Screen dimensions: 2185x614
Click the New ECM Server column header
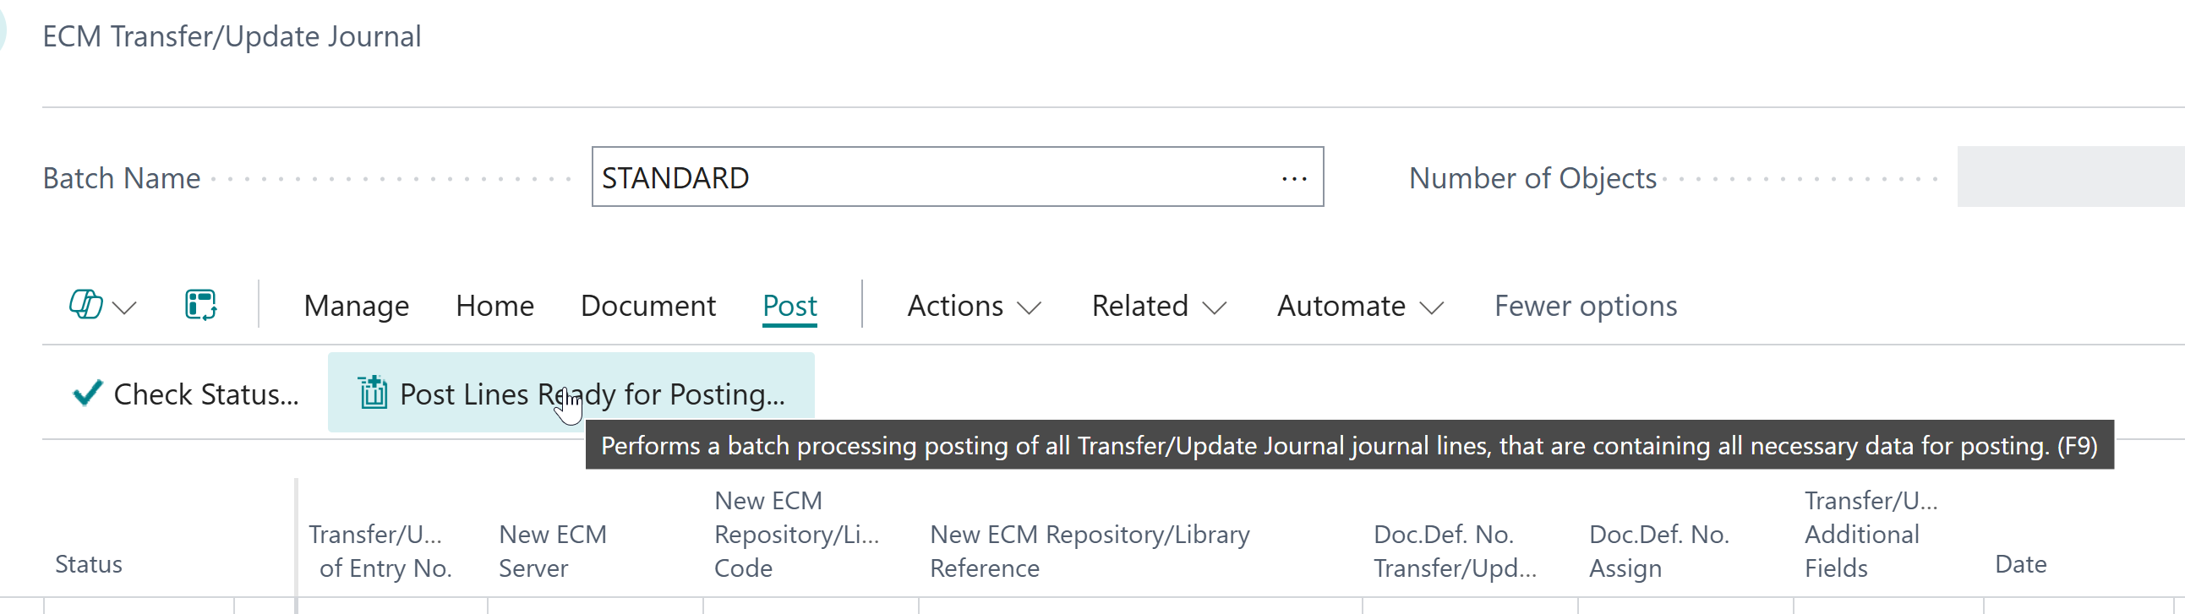[x=552, y=551]
